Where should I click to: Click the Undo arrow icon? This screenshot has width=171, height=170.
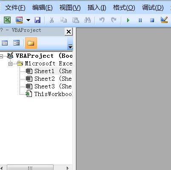[102, 20]
